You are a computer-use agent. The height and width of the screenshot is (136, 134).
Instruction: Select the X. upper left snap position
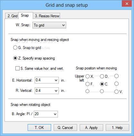87,76
